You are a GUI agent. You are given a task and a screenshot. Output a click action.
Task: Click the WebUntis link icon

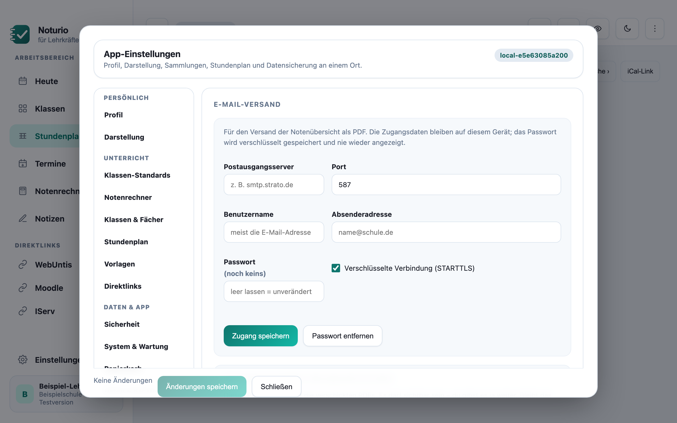point(23,265)
